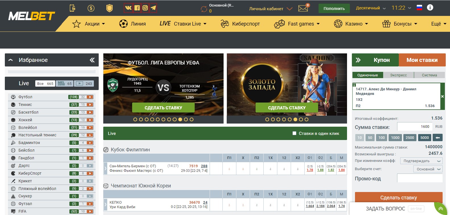
Task: Click СДЕЛАТЬ СТАВКУ on Лудогорец banner
Action: (x=163, y=108)
